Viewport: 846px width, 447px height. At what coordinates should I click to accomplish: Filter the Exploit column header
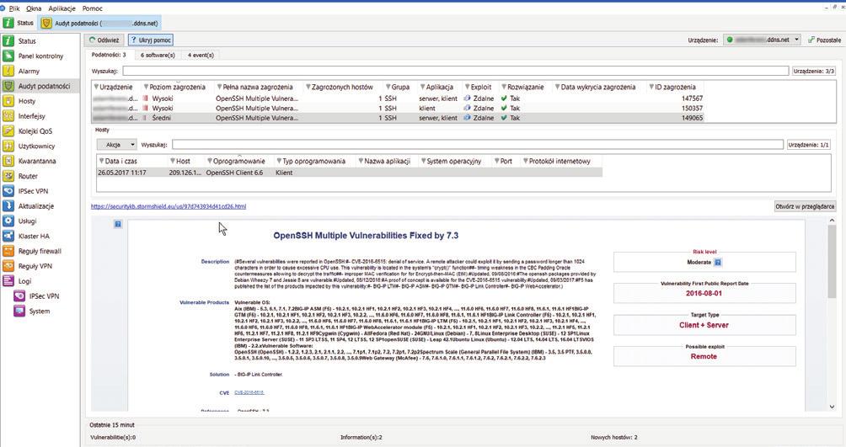(468, 87)
